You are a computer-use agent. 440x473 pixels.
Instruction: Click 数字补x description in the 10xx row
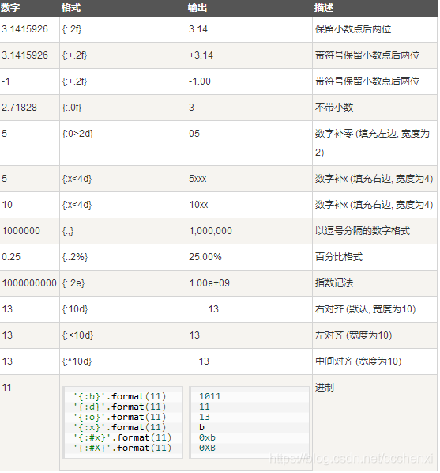point(374,205)
